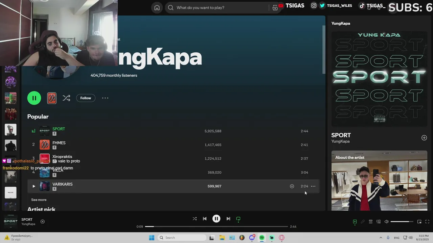
Task: Open the Xiropraktis track row
Action: tap(173, 159)
